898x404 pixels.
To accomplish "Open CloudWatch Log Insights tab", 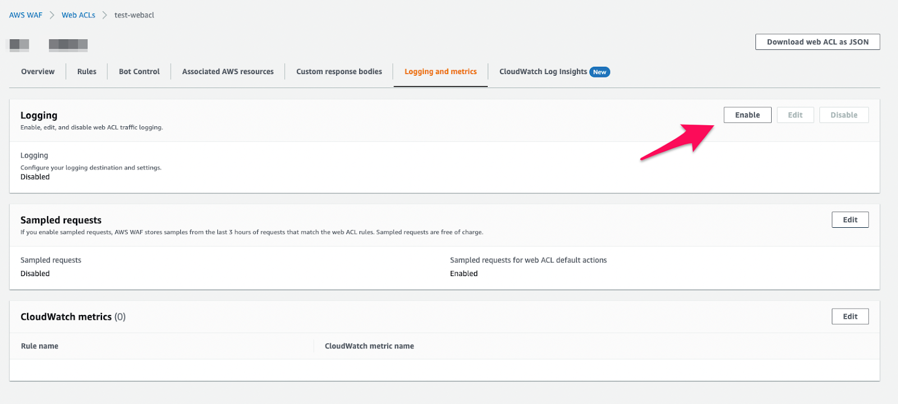I will coord(543,72).
